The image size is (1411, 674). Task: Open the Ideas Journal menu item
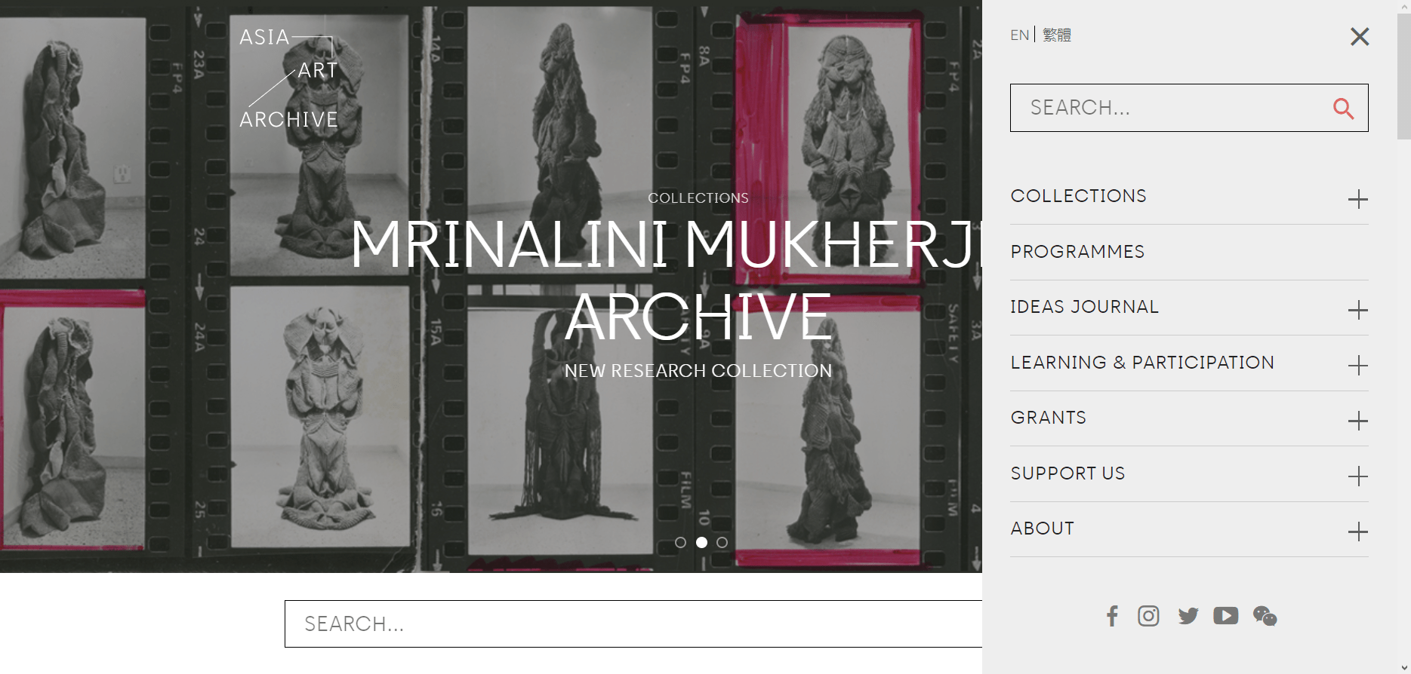tap(1084, 307)
